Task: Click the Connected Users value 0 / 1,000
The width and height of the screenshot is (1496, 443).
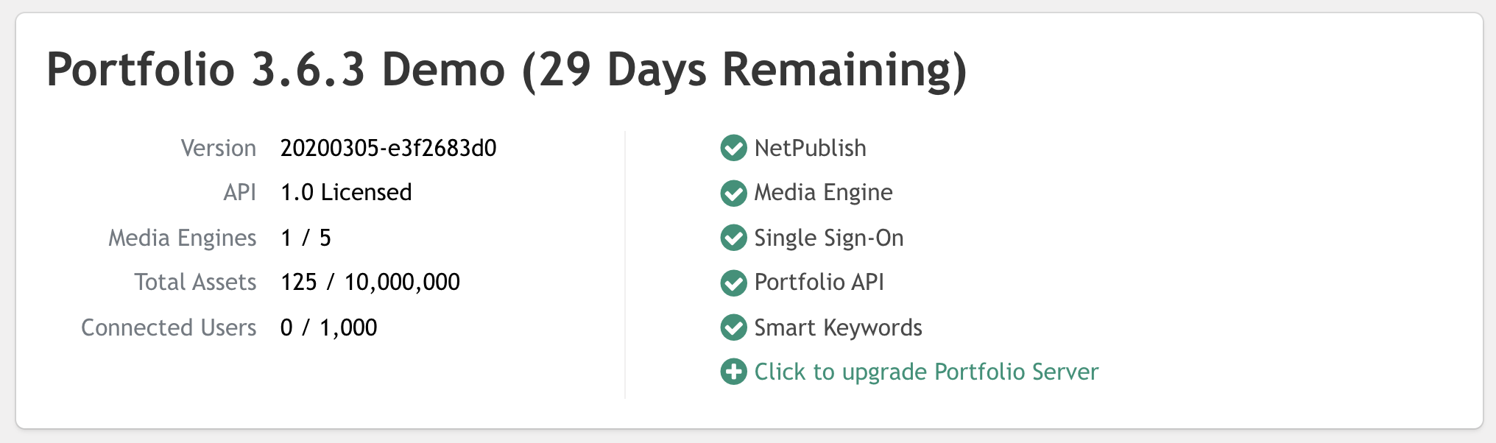Action: (328, 327)
